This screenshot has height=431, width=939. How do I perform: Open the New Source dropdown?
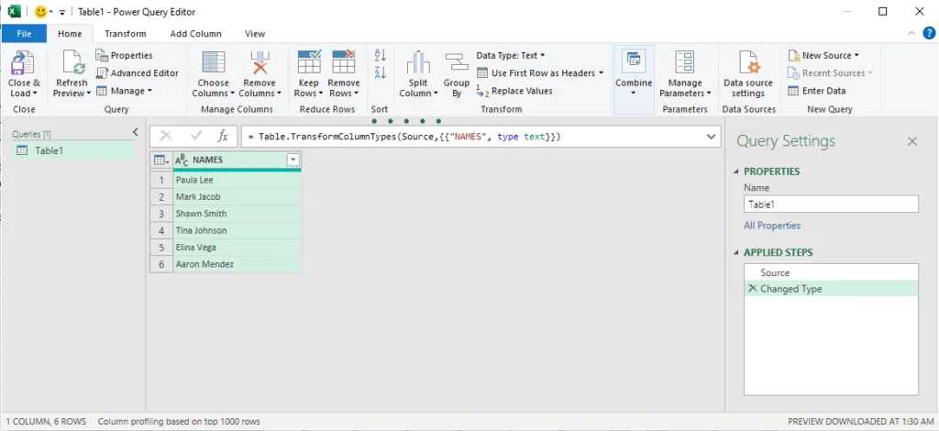coord(823,55)
